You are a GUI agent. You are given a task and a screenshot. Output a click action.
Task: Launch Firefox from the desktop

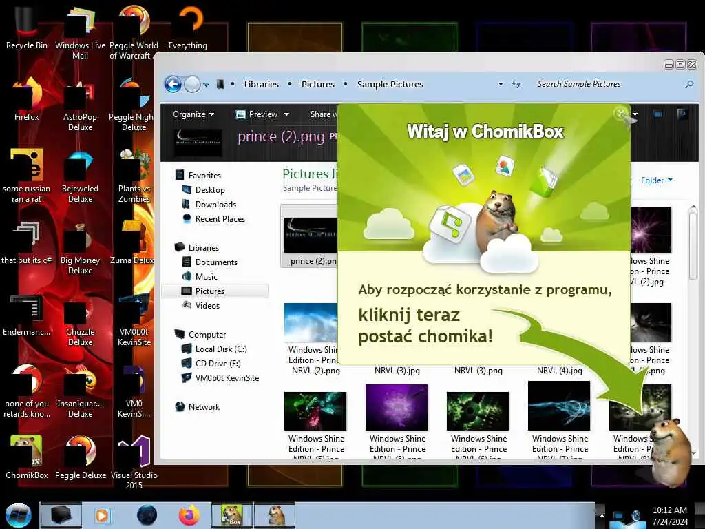[x=26, y=99]
